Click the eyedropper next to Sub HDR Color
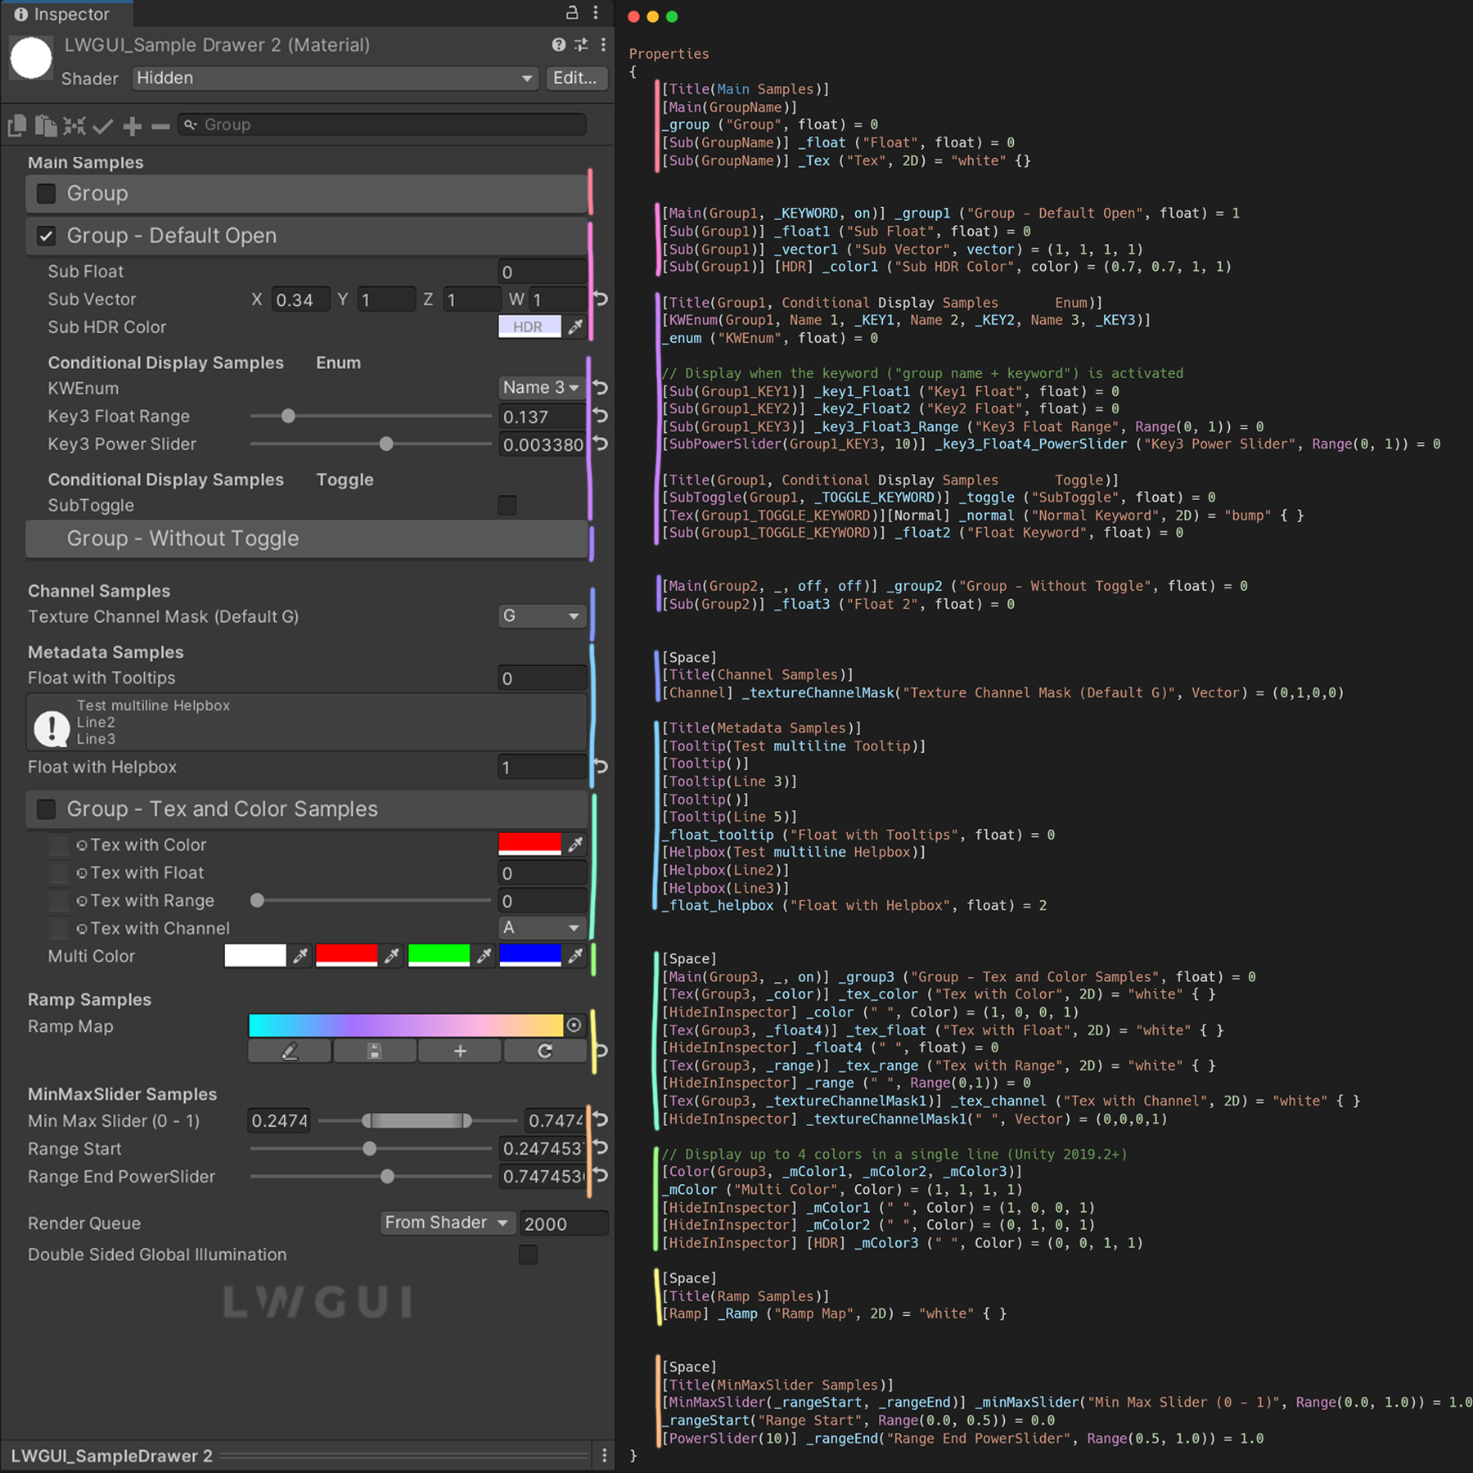This screenshot has height=1473, width=1473. [x=575, y=327]
